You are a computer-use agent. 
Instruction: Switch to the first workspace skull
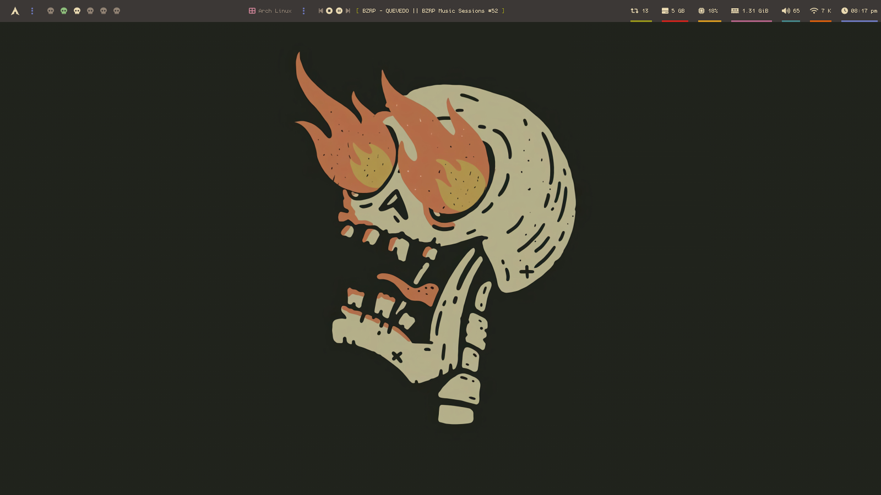[51, 11]
